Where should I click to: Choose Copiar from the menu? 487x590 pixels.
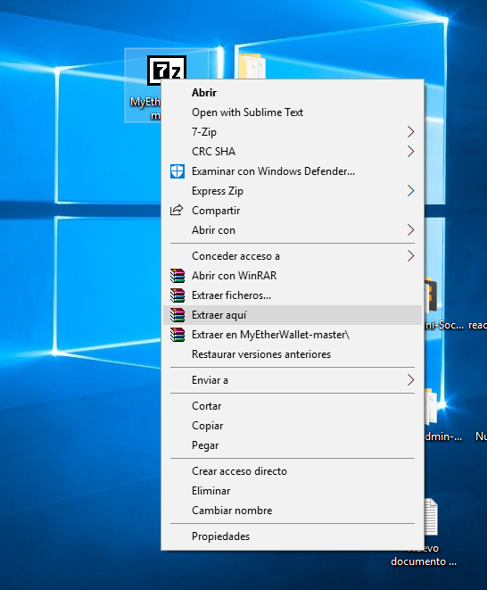(x=293, y=426)
